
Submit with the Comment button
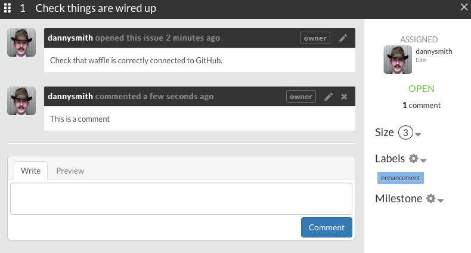327,227
